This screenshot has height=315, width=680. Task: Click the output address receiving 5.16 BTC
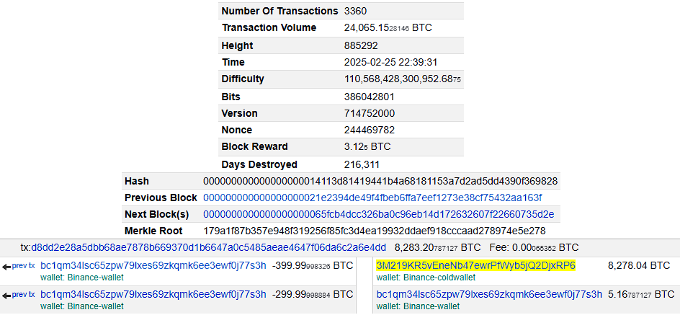pos(489,294)
